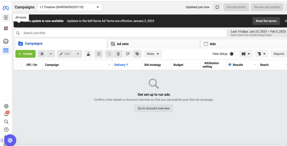Click the 'Updated just now' status text
287x146 pixels.
click(198, 7)
